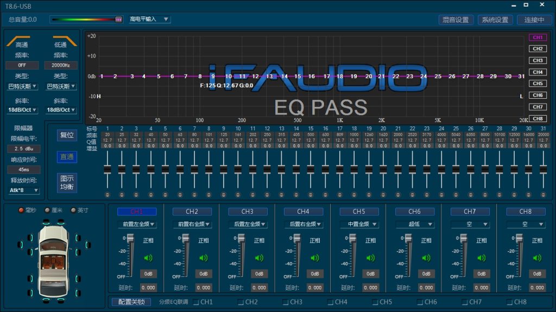
Task: Select the CH7 channel strip header
Action: point(470,211)
